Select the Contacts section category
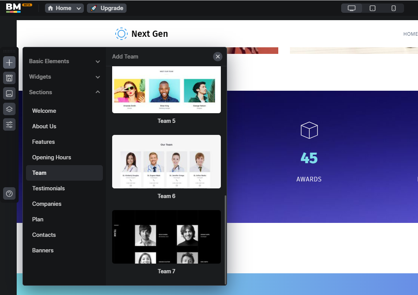Image resolution: width=418 pixels, height=295 pixels. pos(64,235)
